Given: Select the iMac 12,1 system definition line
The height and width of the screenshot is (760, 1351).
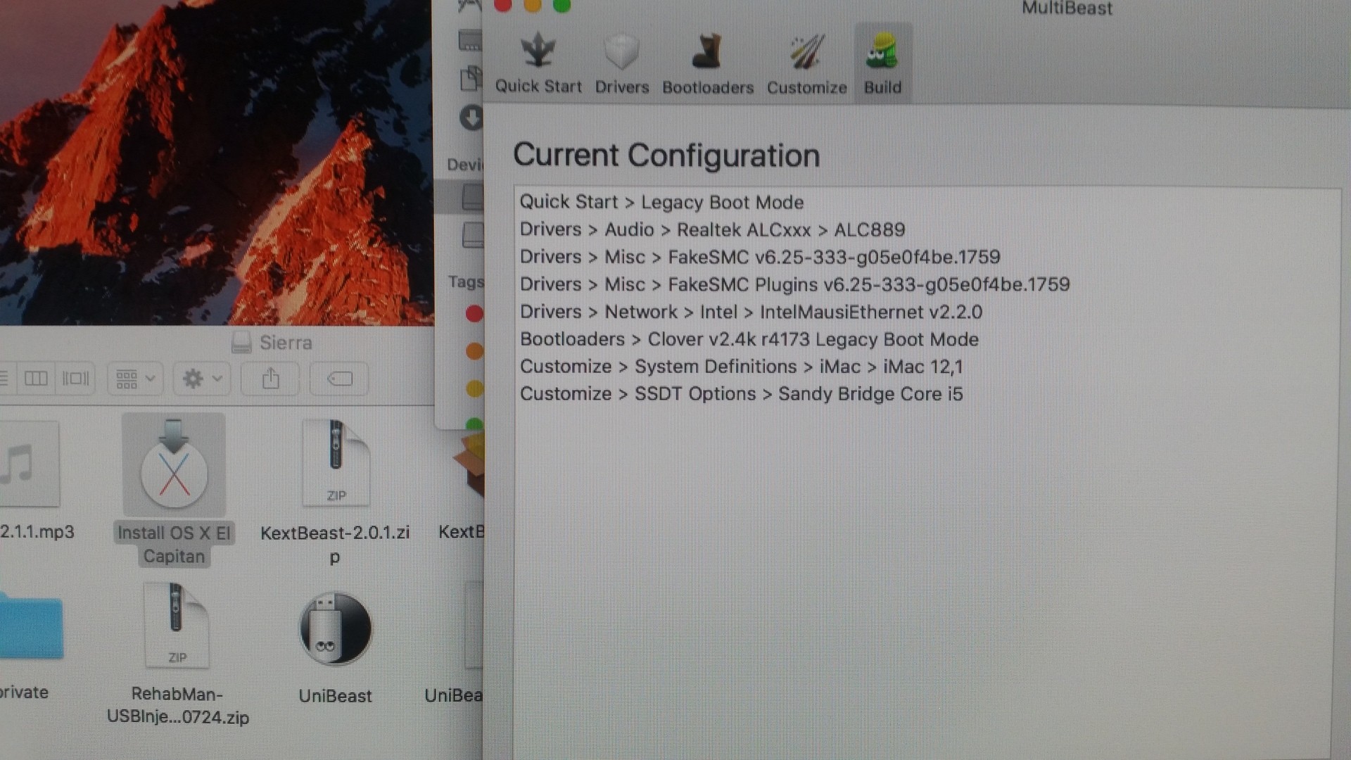Looking at the screenshot, I should 741,367.
